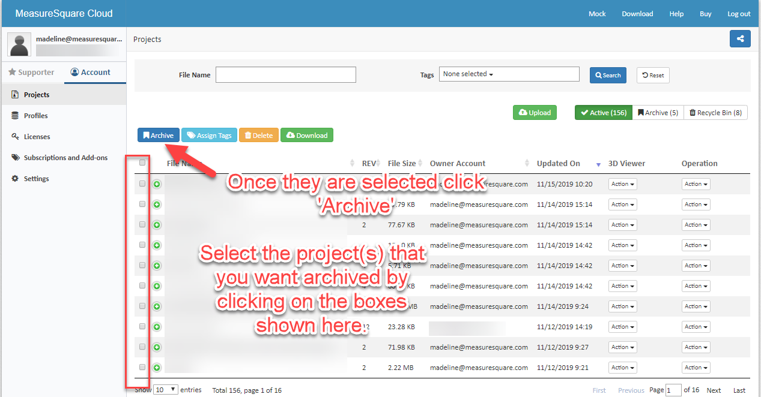Expand the row updated 11/15/2019 10:20 with green plus

(x=157, y=184)
